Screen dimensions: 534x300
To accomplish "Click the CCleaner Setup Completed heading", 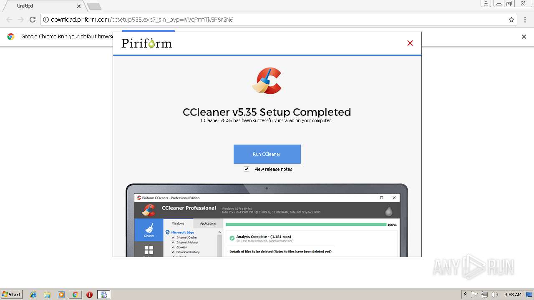I will point(267,112).
